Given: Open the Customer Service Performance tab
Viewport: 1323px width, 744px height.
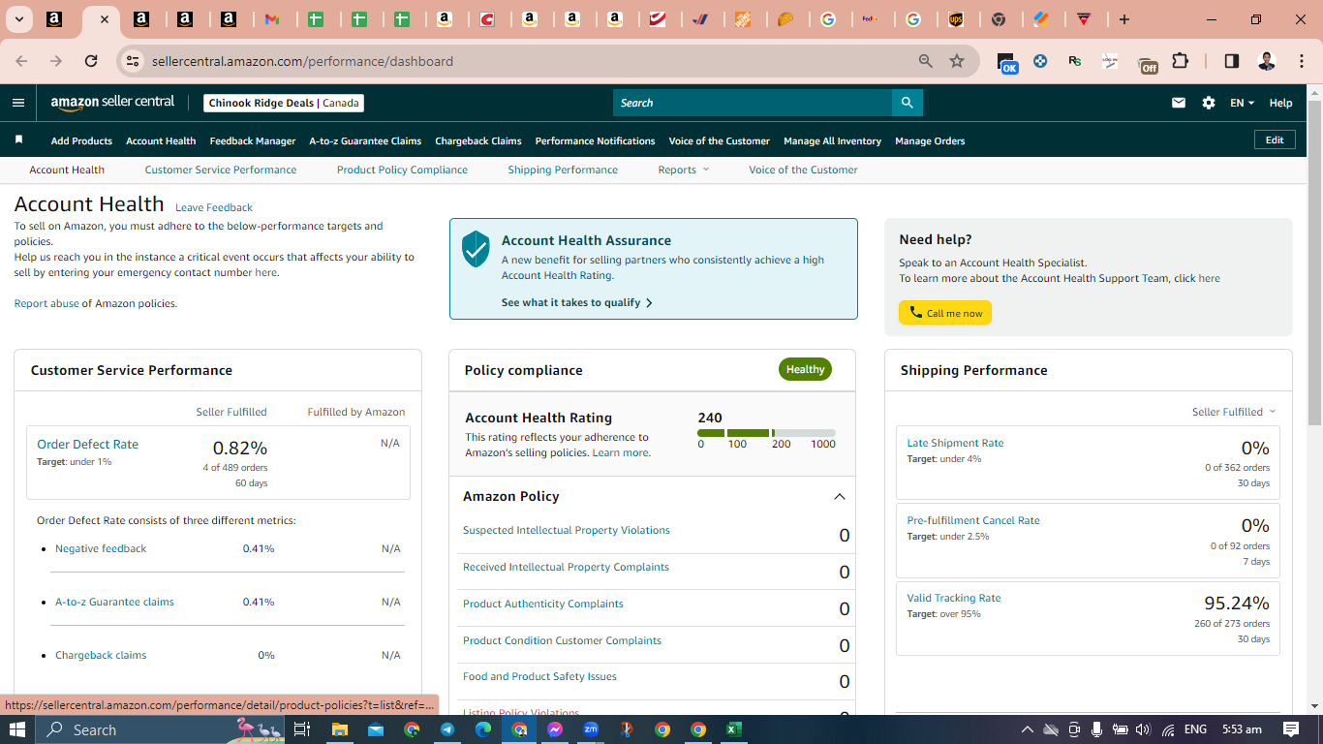Looking at the screenshot, I should point(221,170).
